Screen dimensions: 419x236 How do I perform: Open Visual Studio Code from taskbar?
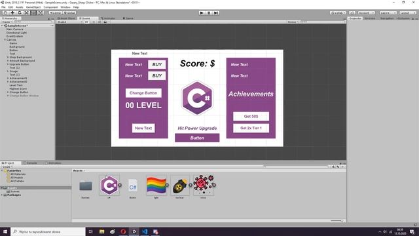pyautogui.click(x=145, y=231)
